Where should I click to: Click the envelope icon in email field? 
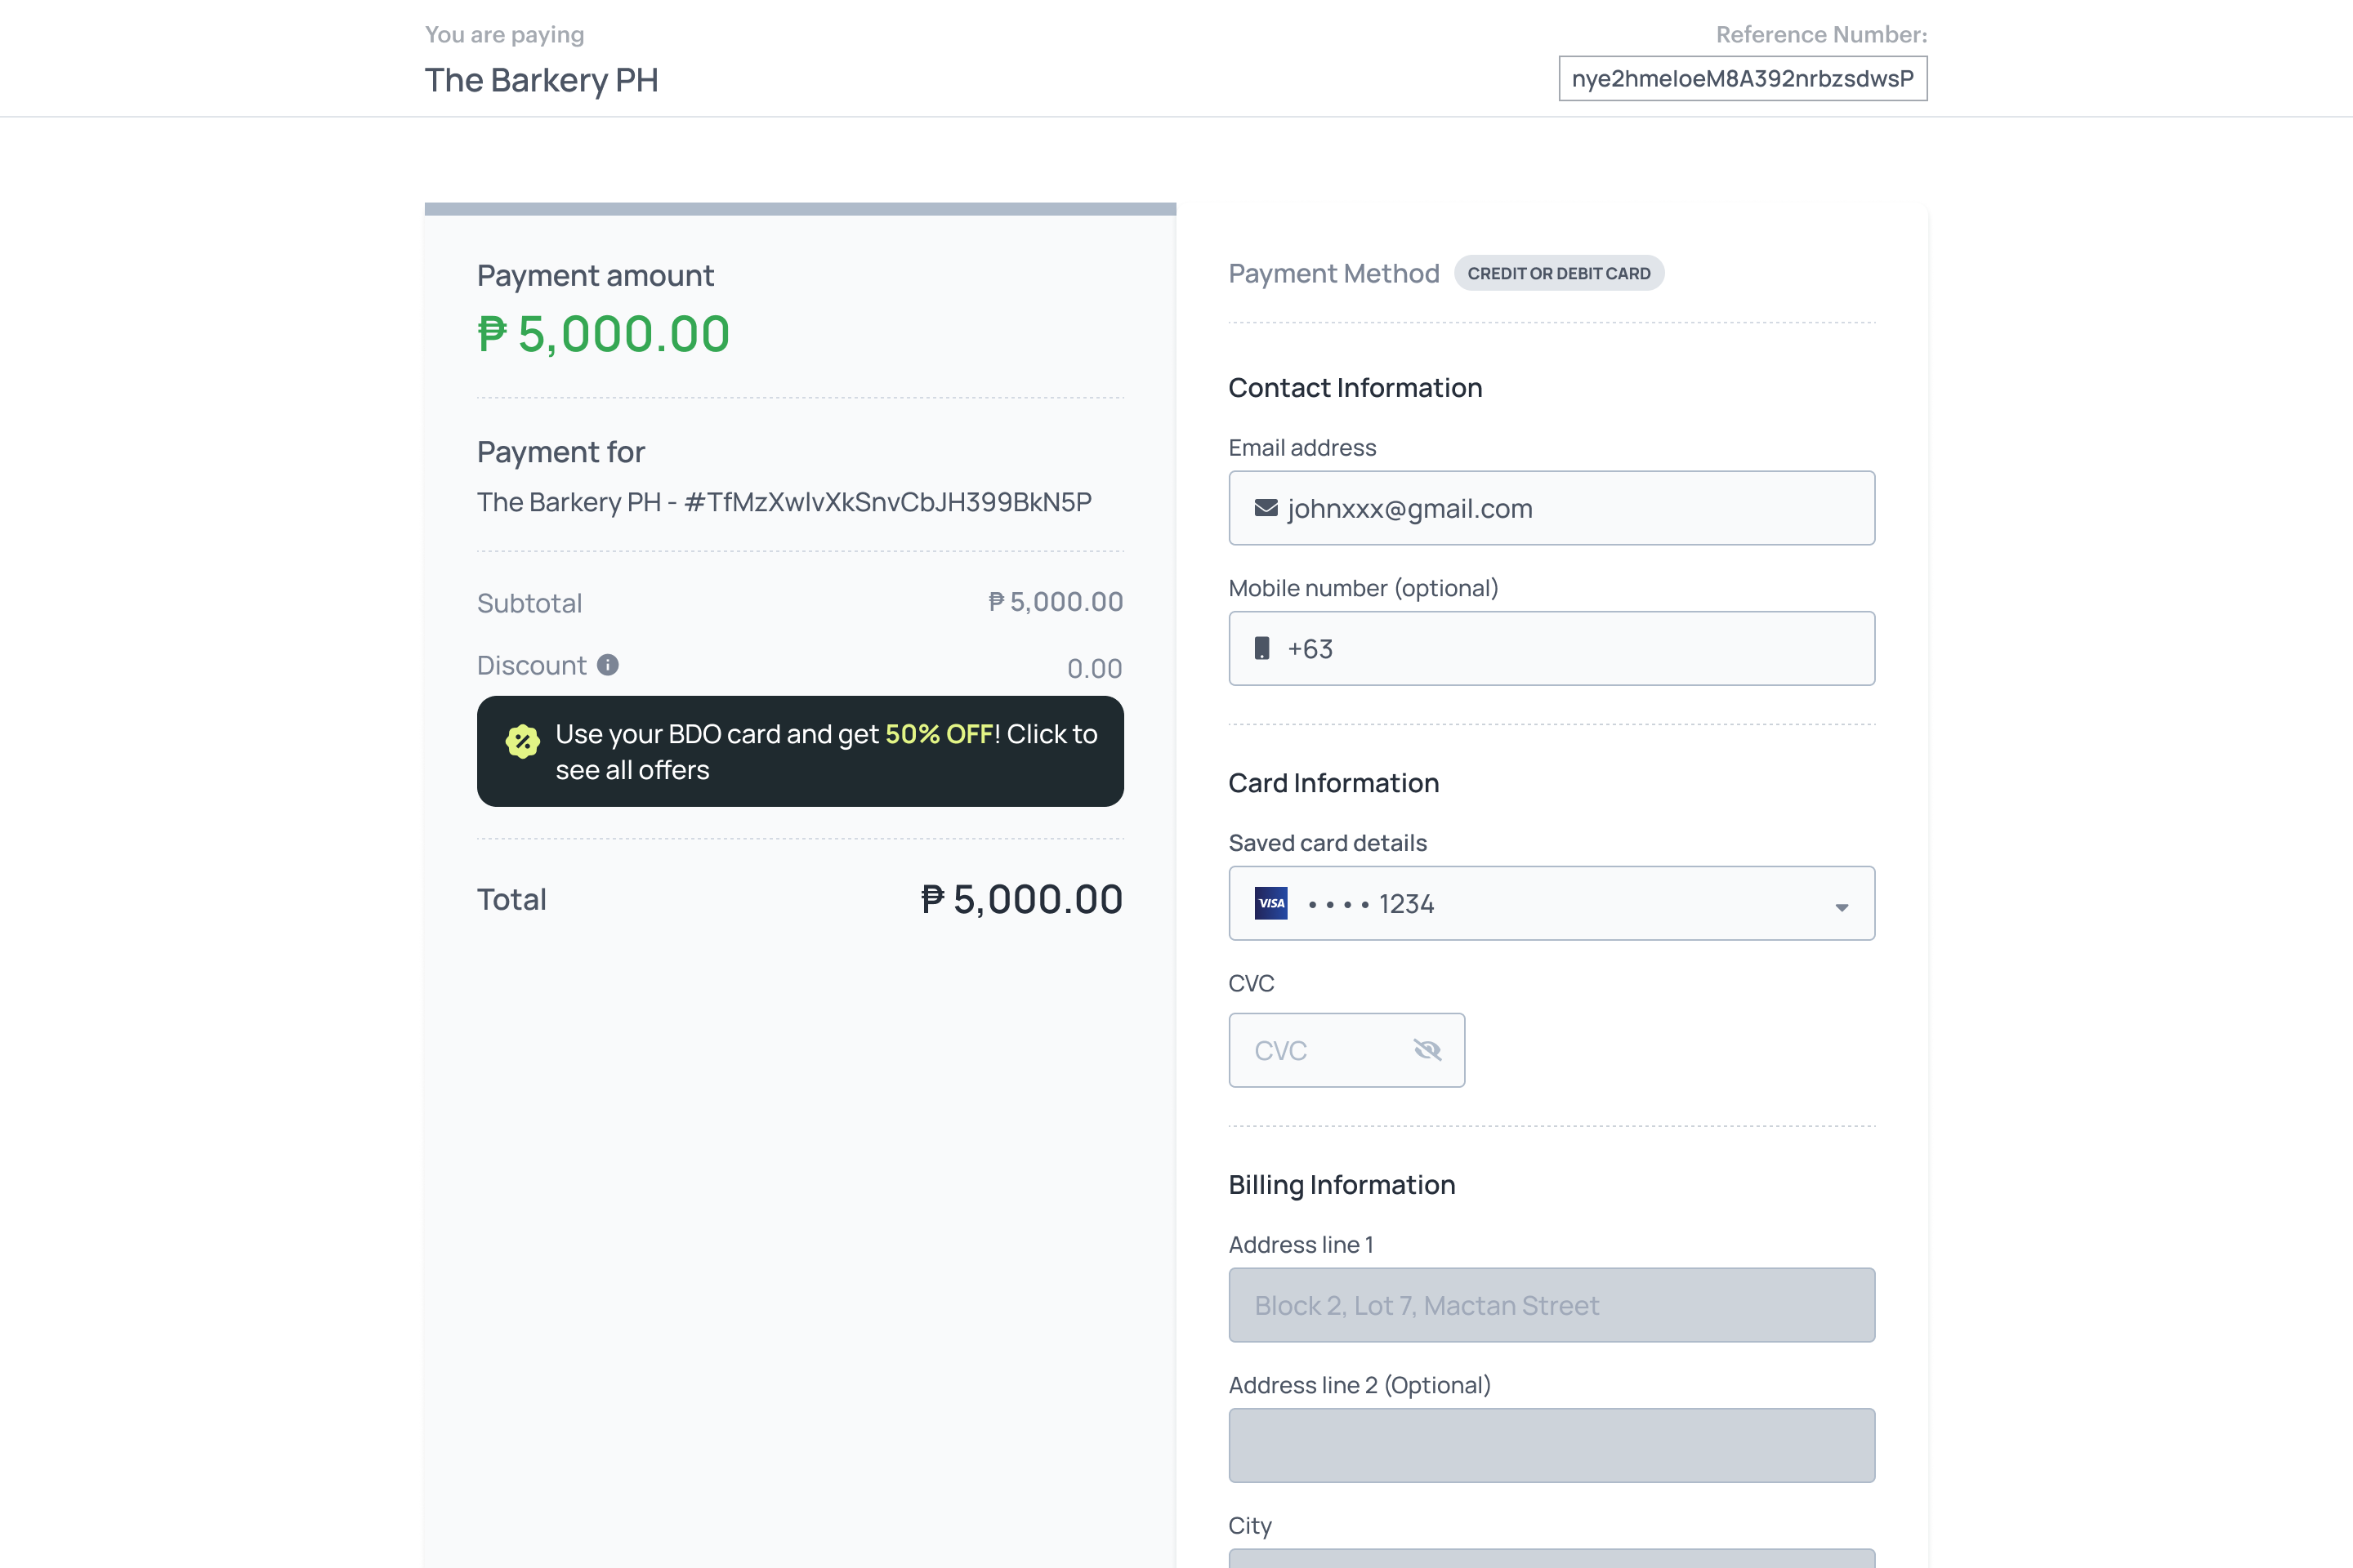click(x=1266, y=508)
